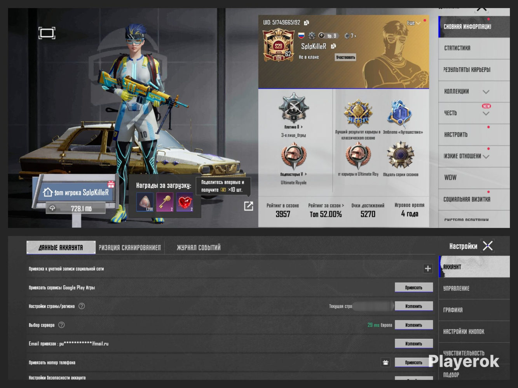Switch to the Авторизация сканированием tab
Viewport: 518px width, 388px height.
[x=130, y=248]
